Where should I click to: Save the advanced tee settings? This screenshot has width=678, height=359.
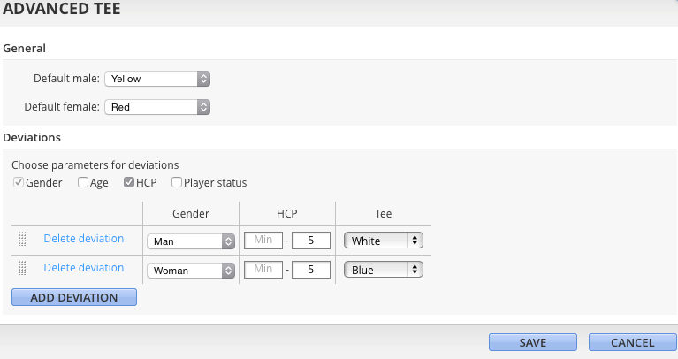533,342
